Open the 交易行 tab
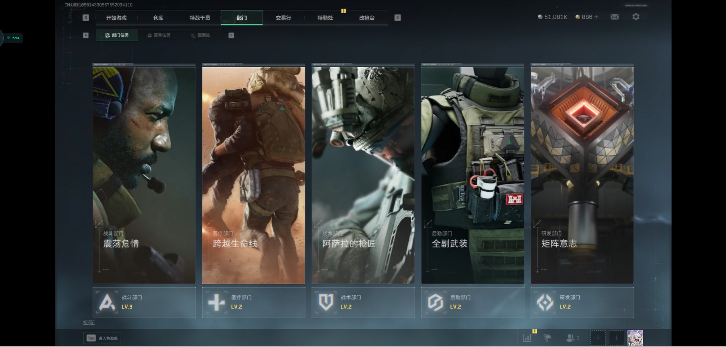Viewport: 726px width, 347px height. pos(283,18)
